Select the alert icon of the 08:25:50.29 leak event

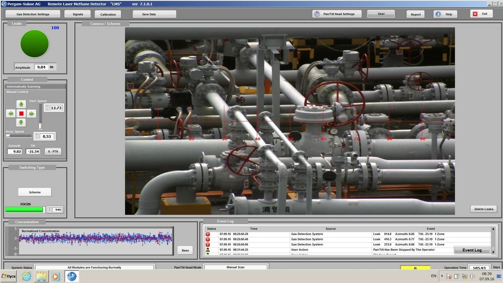click(x=208, y=234)
